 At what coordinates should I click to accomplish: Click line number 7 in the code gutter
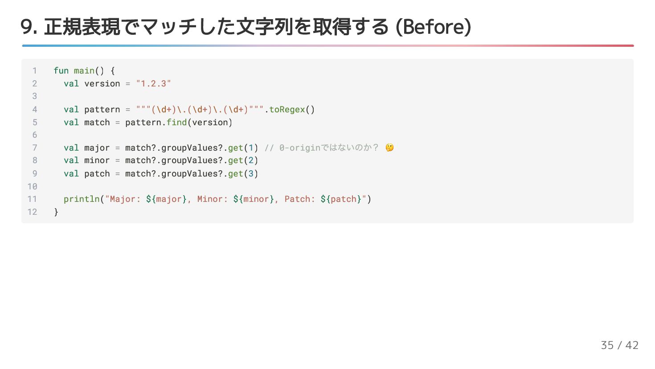click(34, 148)
